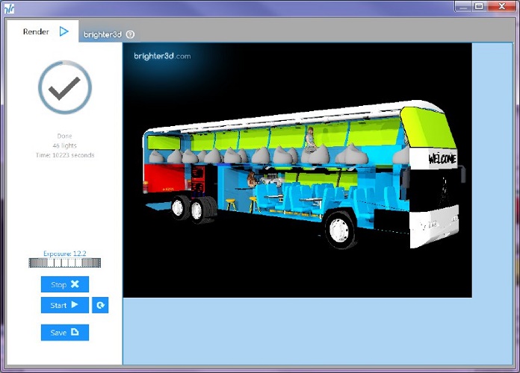
Task: Click the question mark help icon
Action: (x=131, y=34)
